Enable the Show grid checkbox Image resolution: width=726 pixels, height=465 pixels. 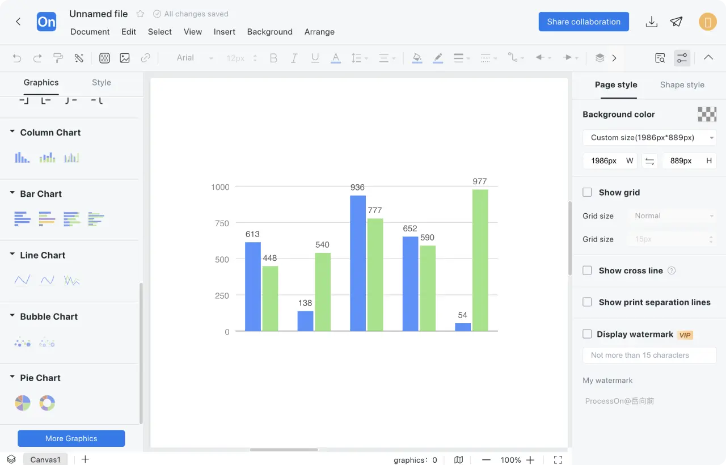(x=587, y=192)
